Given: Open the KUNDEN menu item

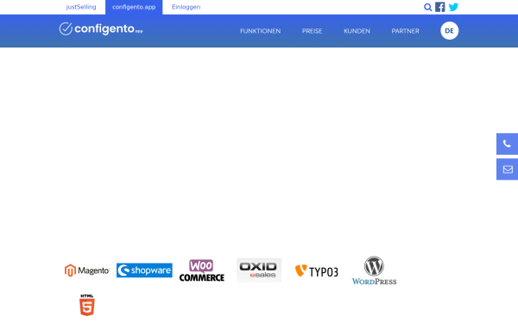Looking at the screenshot, I should click(357, 31).
